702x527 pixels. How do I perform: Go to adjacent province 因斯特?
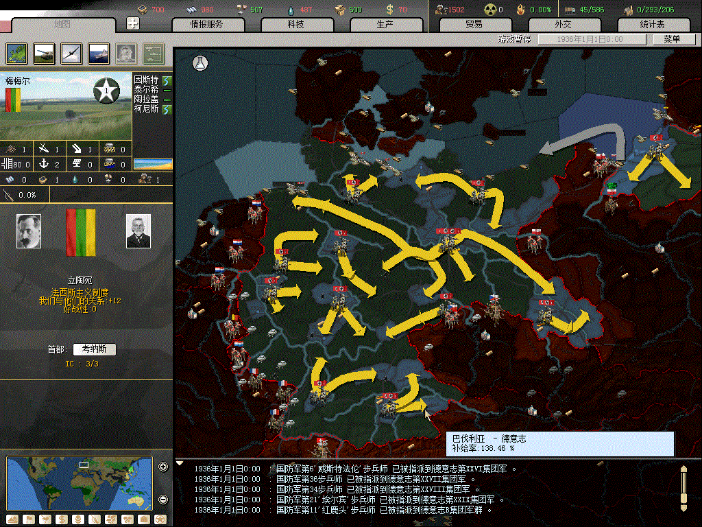pos(146,80)
